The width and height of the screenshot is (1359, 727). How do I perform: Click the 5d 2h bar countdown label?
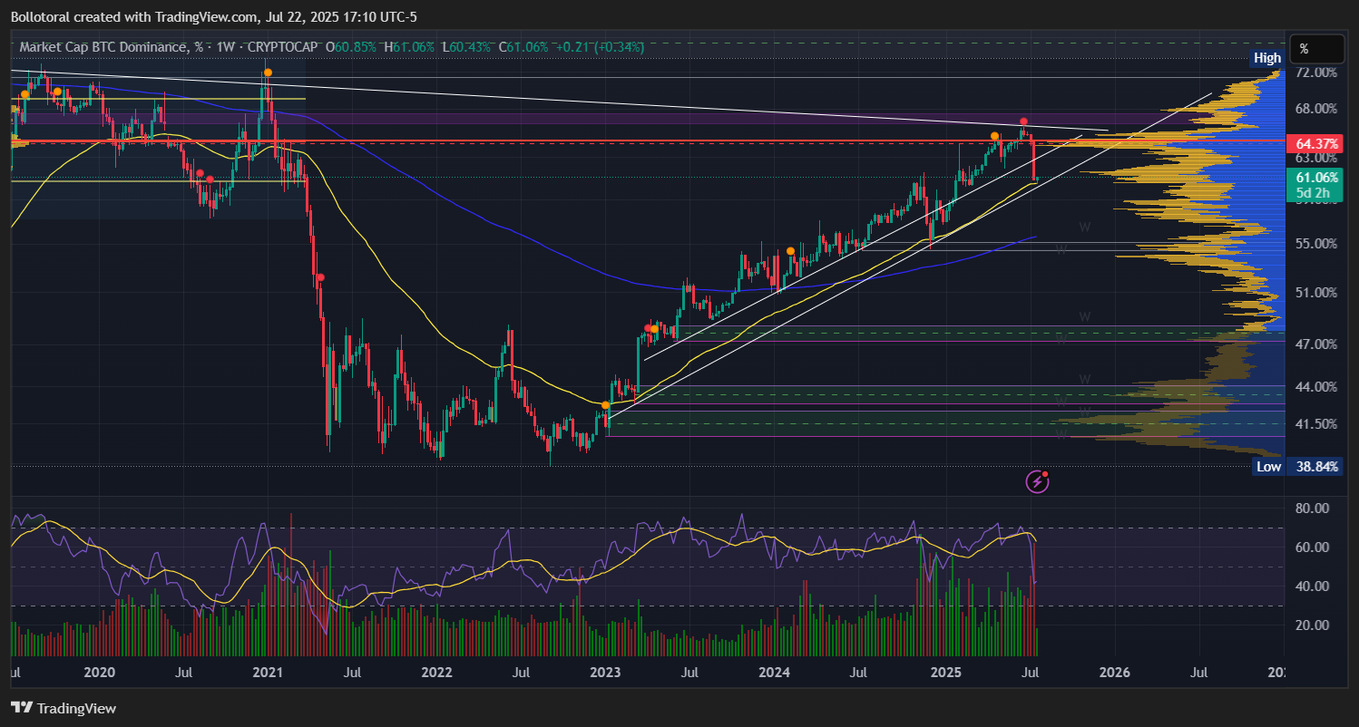tap(1314, 193)
